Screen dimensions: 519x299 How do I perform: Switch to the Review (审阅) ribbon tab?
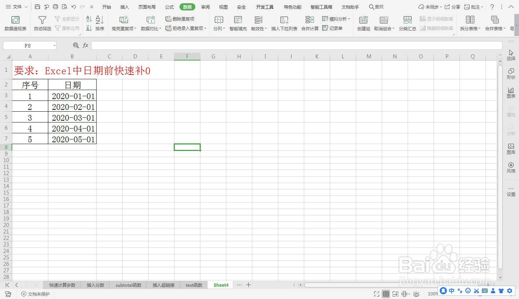pos(205,7)
